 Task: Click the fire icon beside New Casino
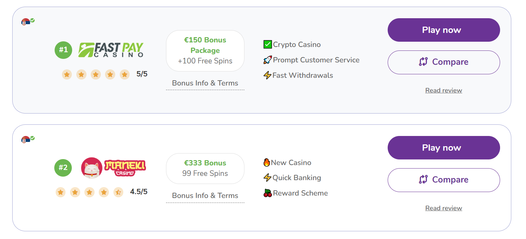tap(267, 163)
